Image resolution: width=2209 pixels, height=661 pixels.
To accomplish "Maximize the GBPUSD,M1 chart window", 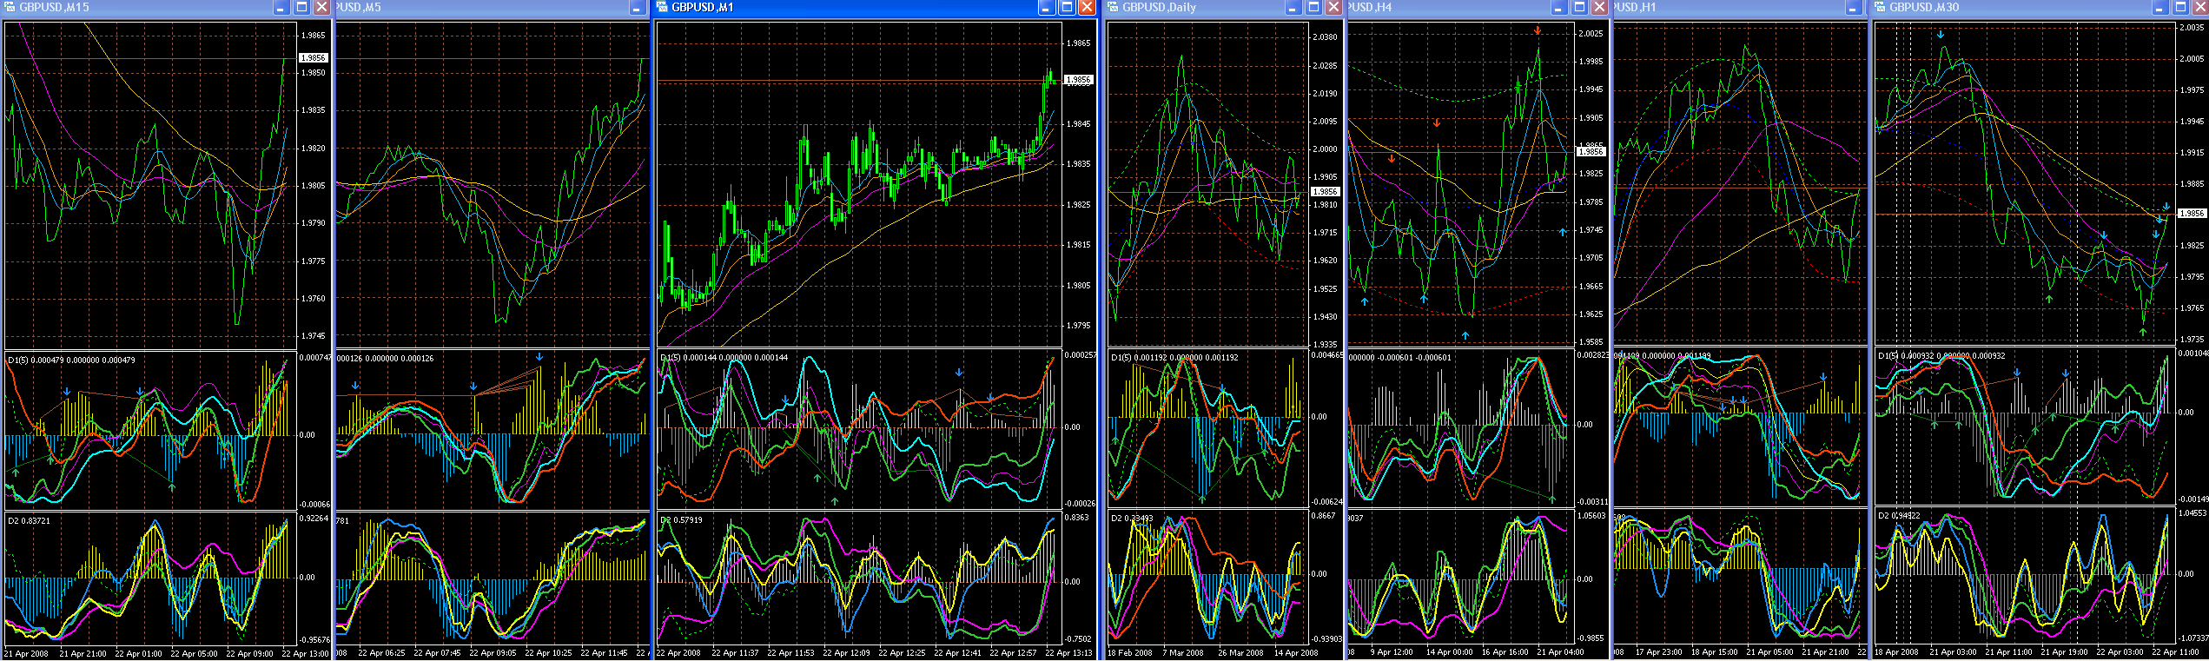I will pyautogui.click(x=1067, y=7).
